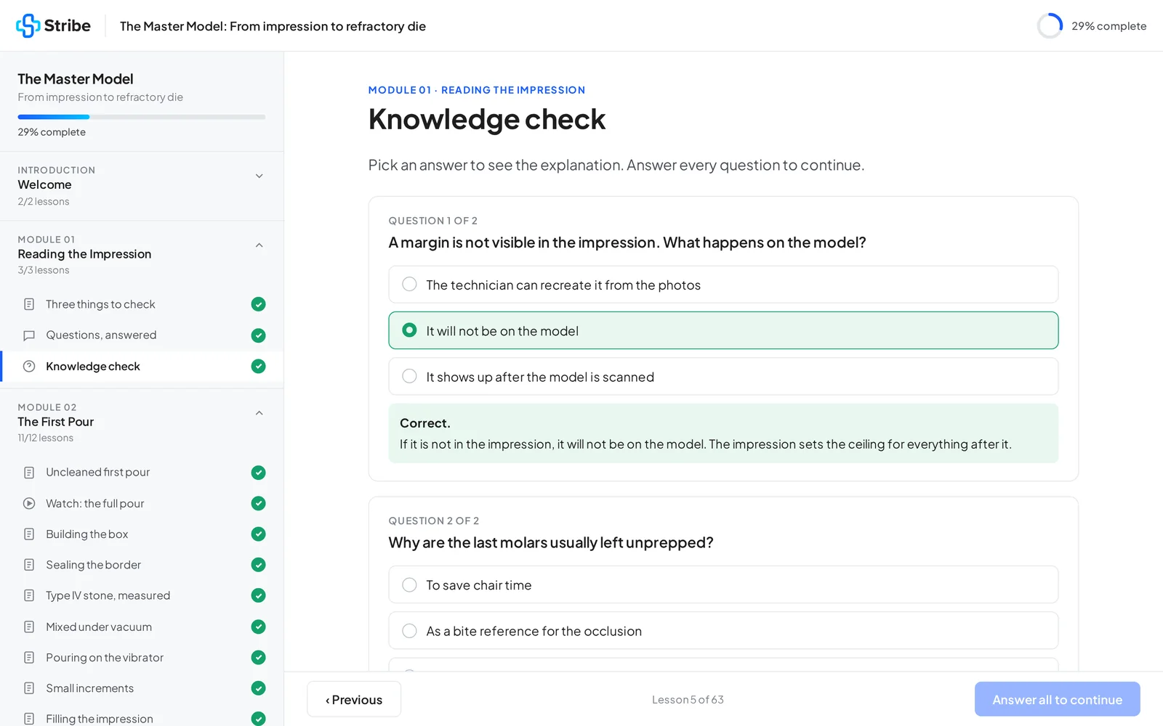Image resolution: width=1163 pixels, height=726 pixels.
Task: Click document icon beside Small increments
Action: 29,688
